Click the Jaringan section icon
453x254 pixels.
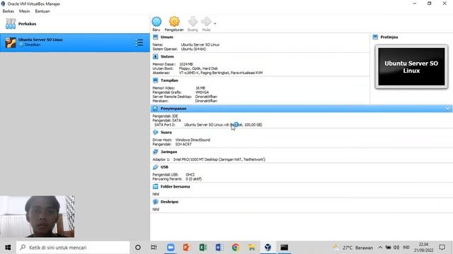pos(156,152)
